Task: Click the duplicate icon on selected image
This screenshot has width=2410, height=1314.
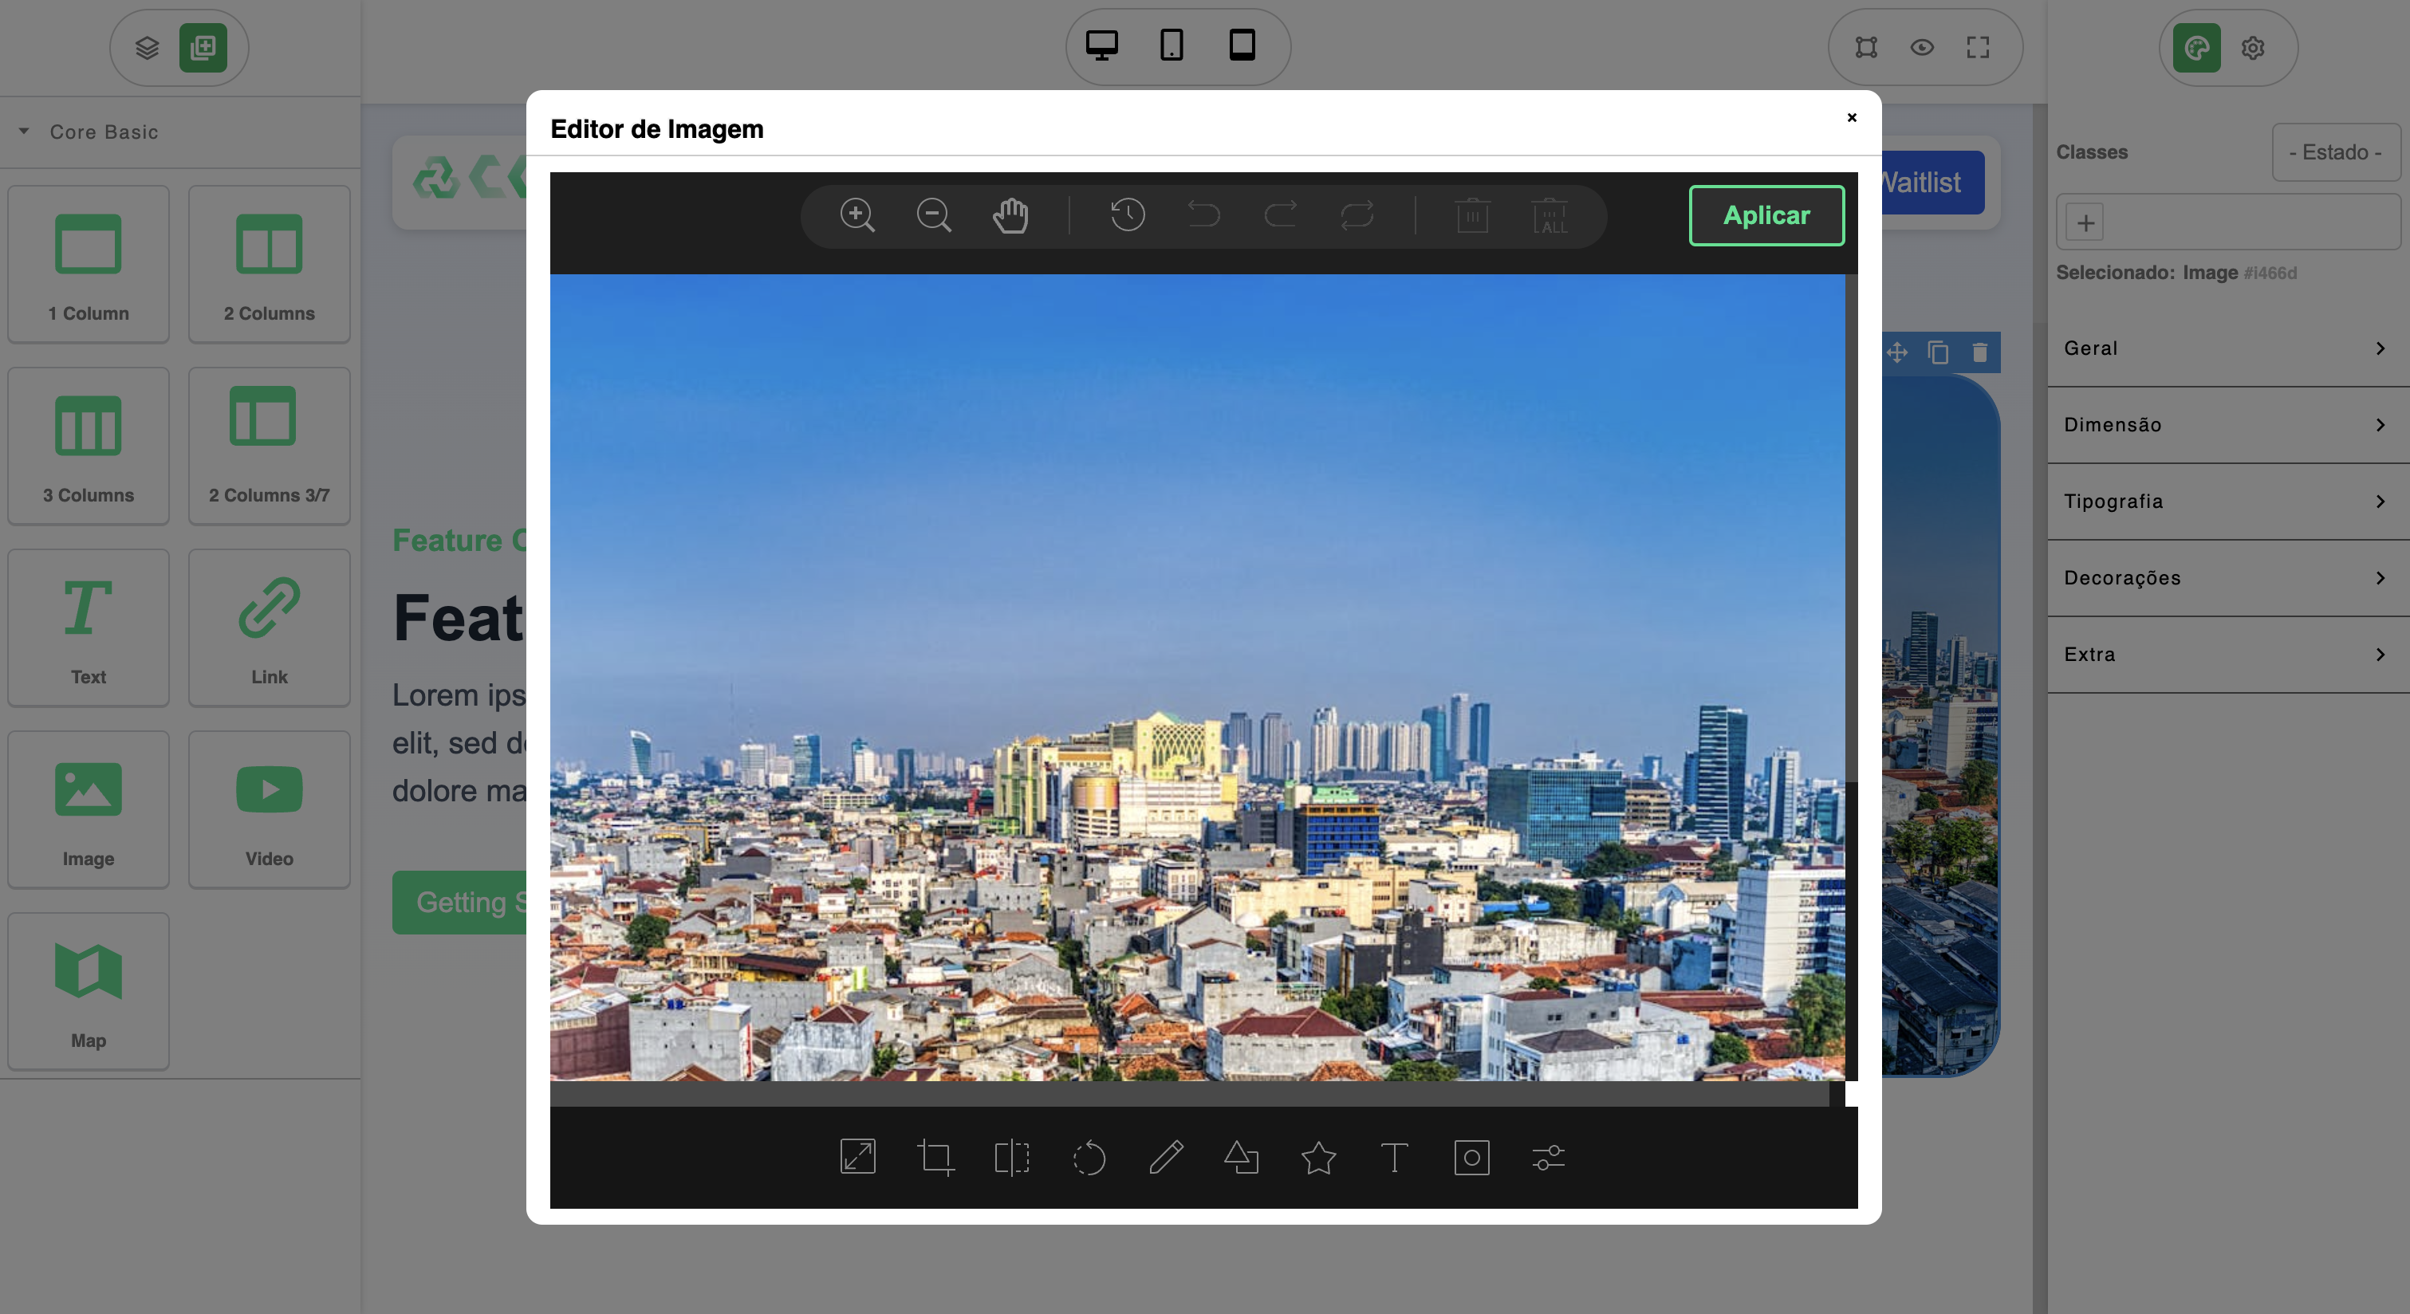Action: (1939, 352)
